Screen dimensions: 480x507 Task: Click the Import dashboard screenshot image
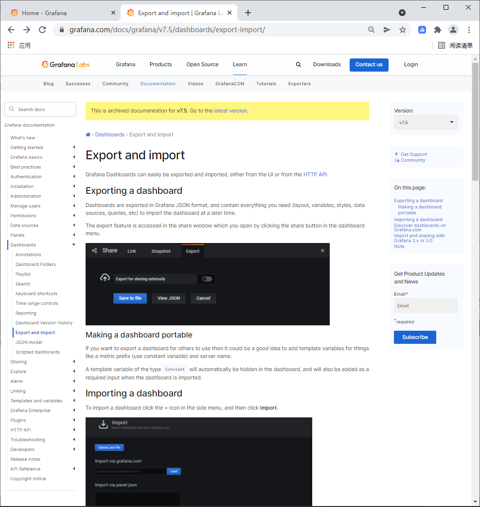point(199,462)
